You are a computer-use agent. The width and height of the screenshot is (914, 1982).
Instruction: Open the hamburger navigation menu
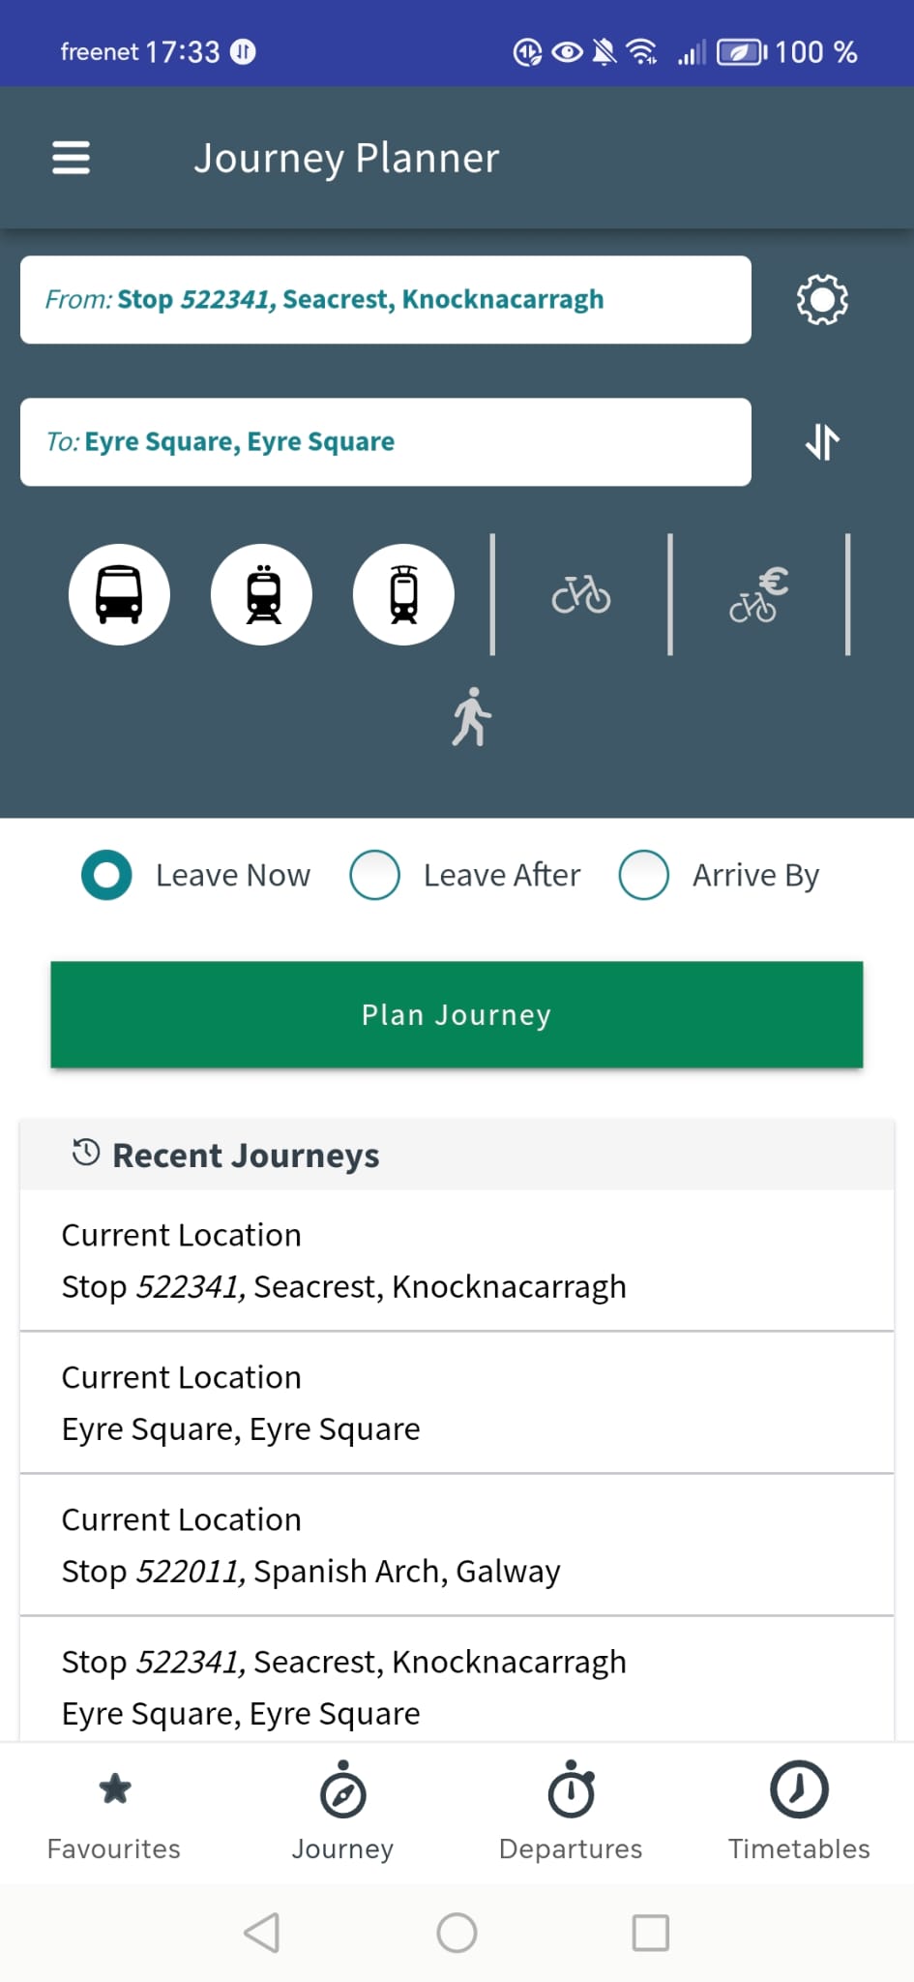(71, 158)
